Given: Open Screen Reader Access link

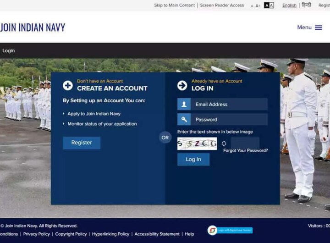Looking at the screenshot, I should point(222,5).
